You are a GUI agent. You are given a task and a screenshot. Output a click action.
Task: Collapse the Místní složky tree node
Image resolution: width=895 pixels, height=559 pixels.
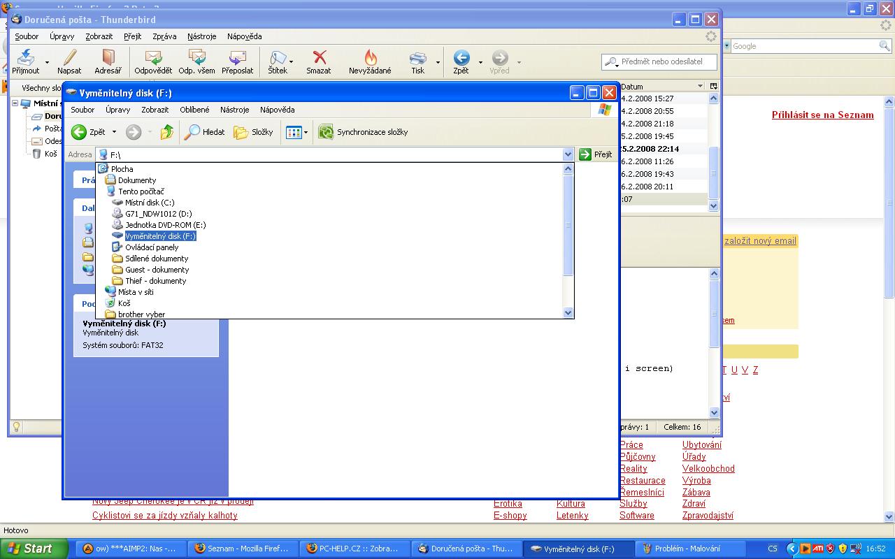(15, 103)
